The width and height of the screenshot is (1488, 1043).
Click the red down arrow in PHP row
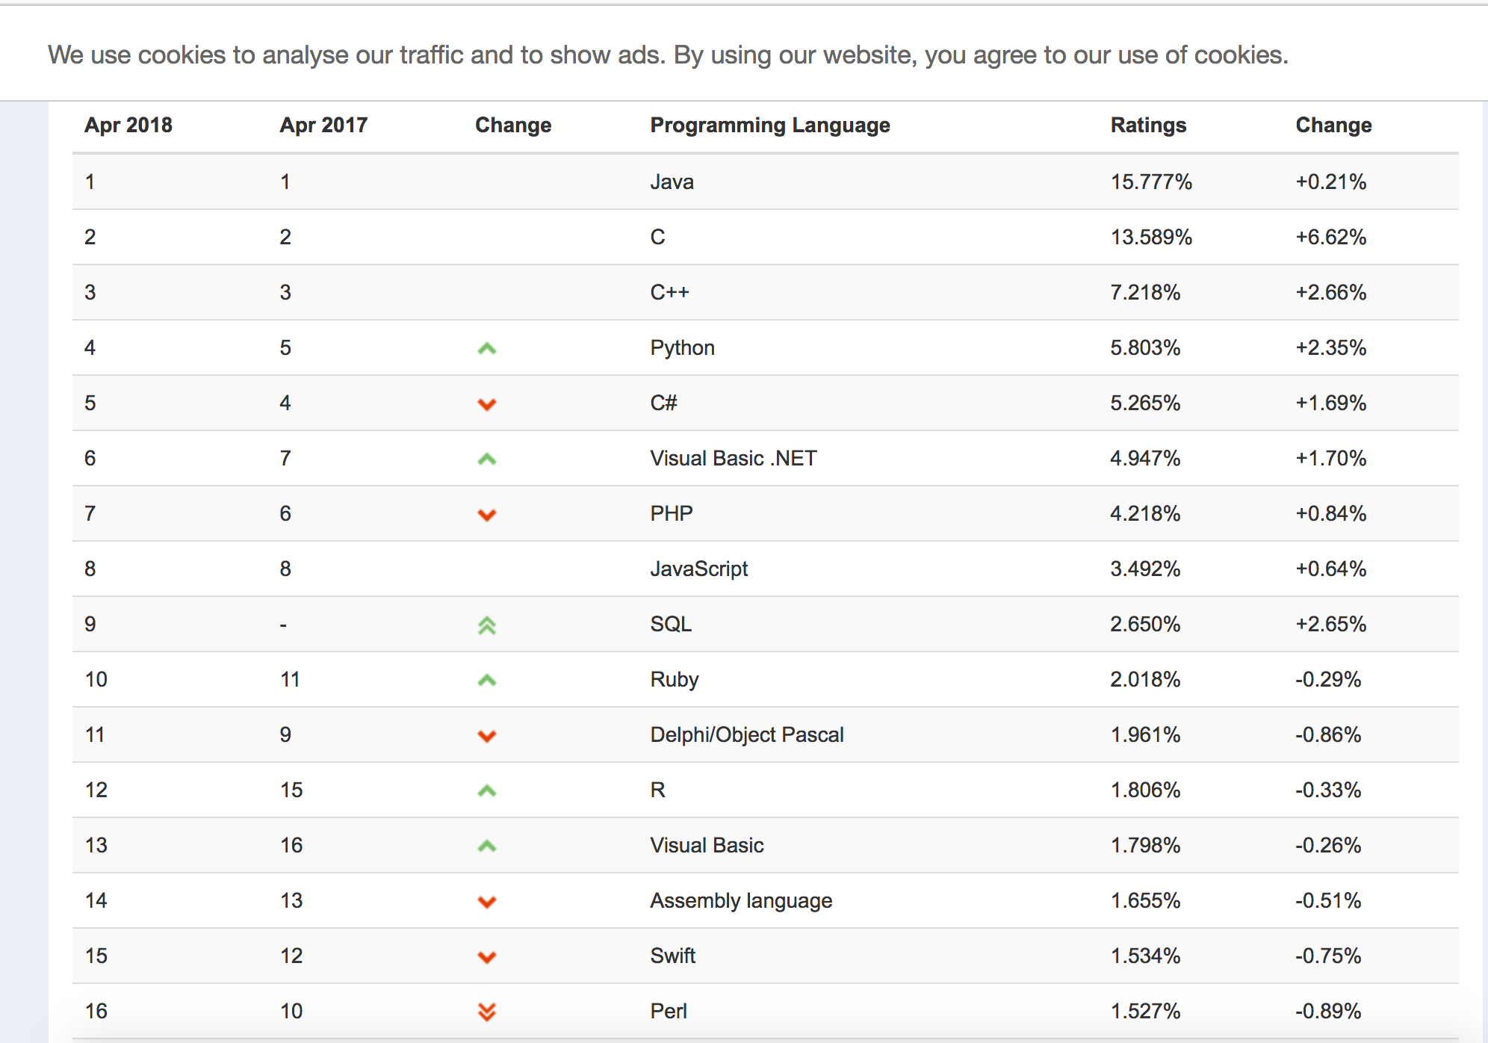487,515
